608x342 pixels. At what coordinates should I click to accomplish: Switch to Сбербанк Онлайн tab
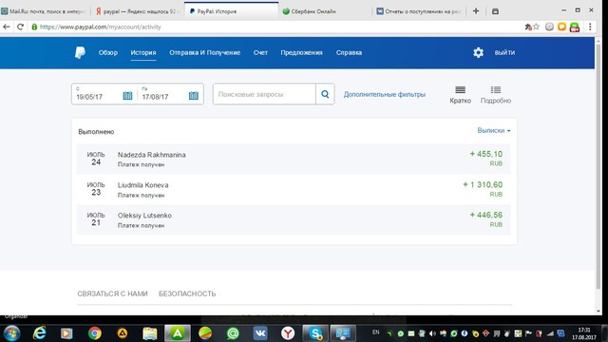324,11
